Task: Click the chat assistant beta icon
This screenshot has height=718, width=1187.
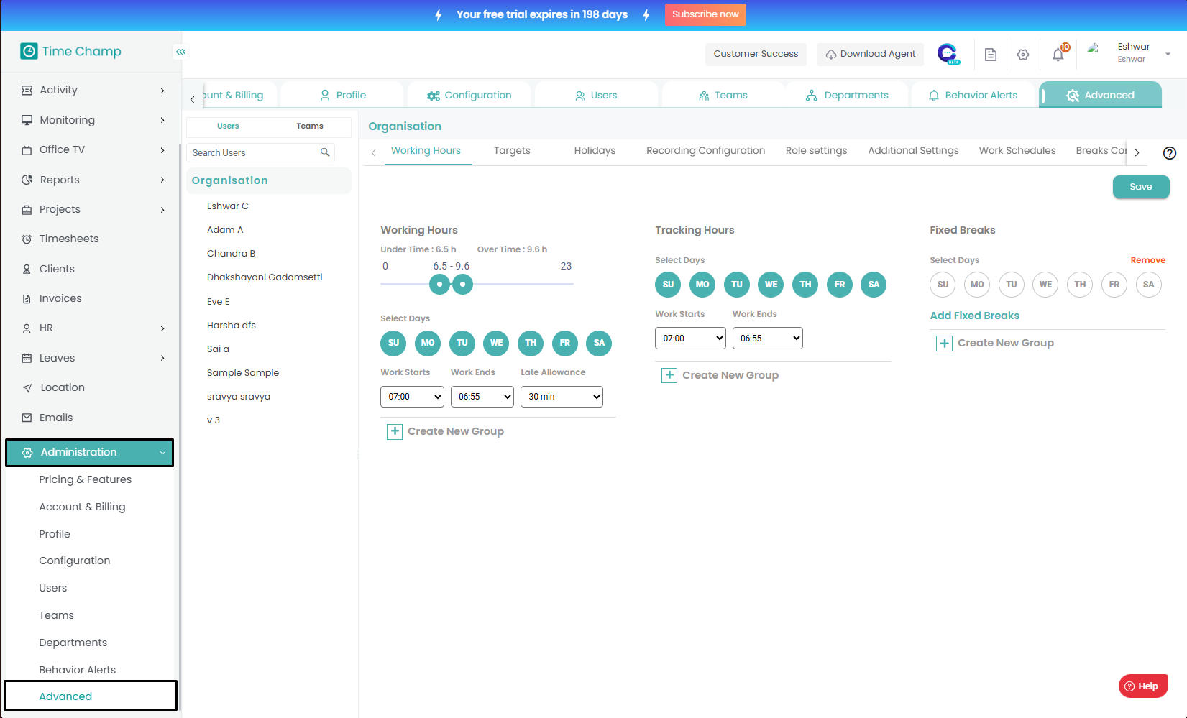Action: [x=948, y=54]
